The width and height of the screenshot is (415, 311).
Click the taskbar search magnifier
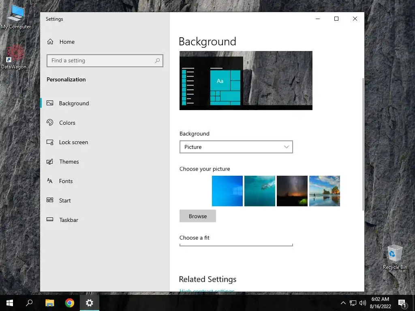(29, 303)
